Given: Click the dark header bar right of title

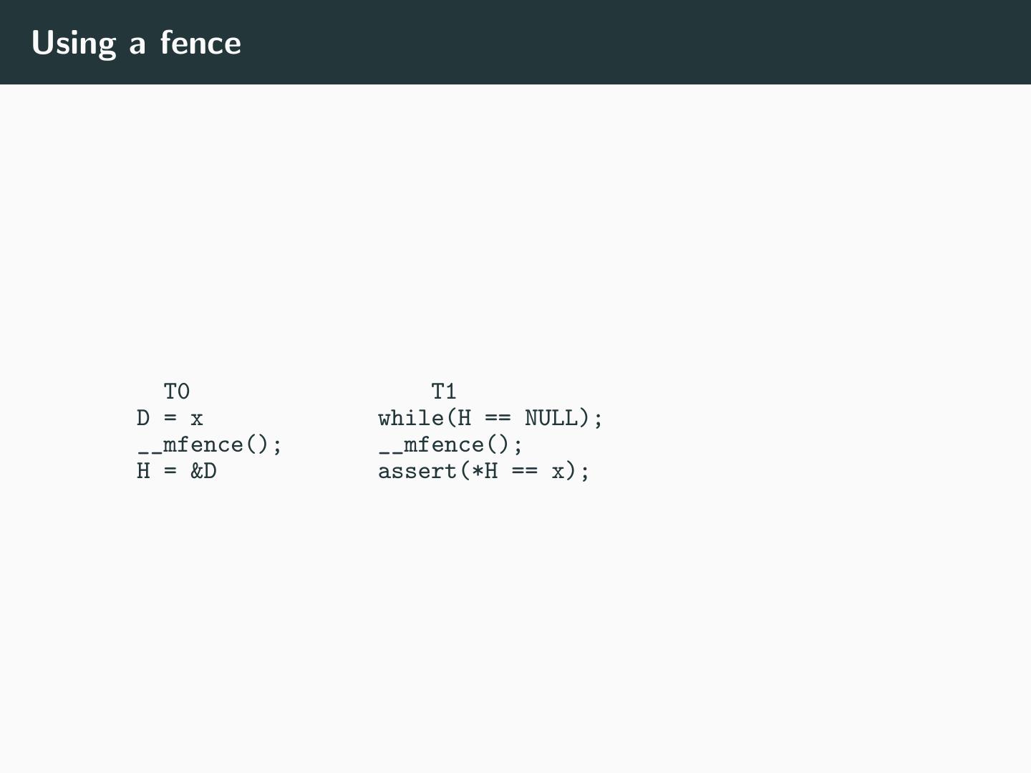Looking at the screenshot, I should [644, 42].
